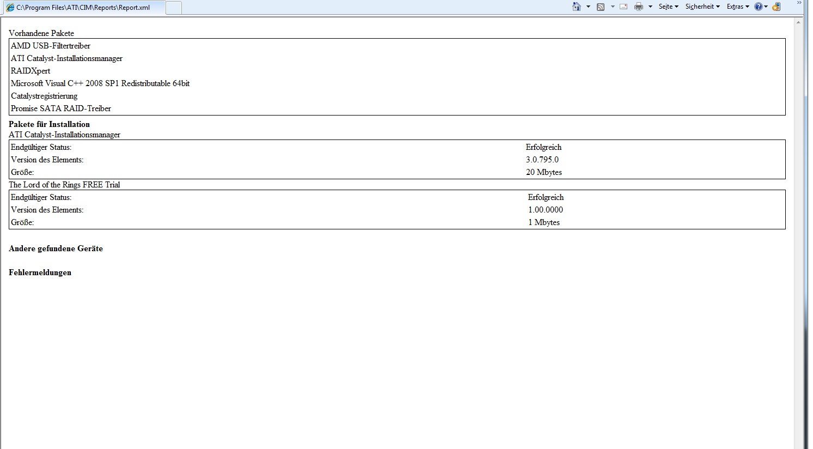813x449 pixels.
Task: Click version value '1.00.0000'
Action: pyautogui.click(x=546, y=210)
